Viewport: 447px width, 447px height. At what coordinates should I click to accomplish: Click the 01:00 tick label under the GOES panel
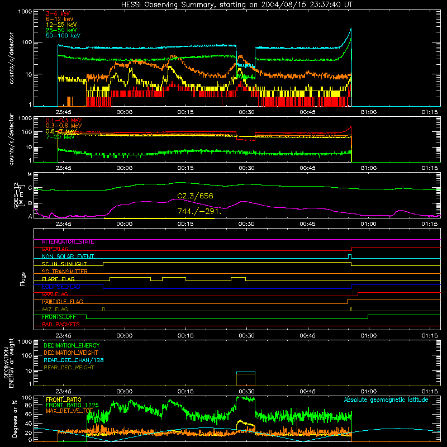[x=369, y=224]
